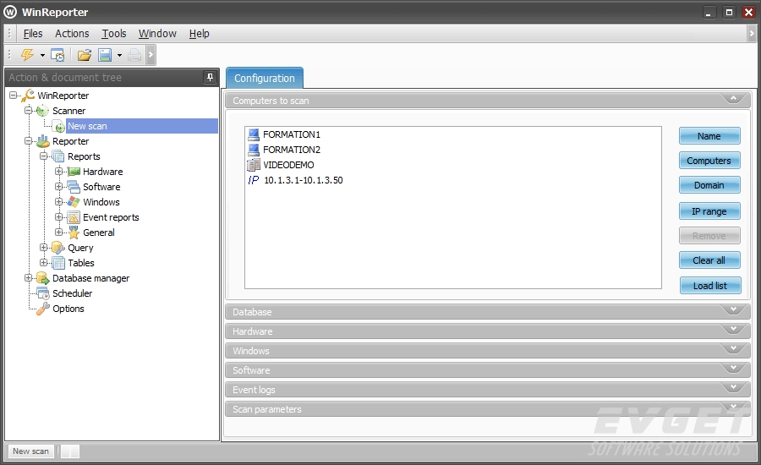Click the FORMATION1 computer icon

pos(254,134)
